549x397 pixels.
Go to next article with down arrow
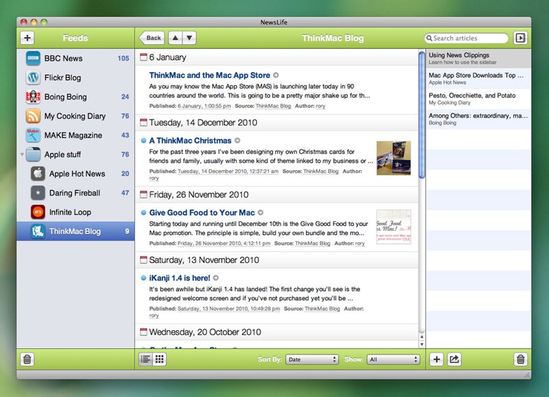tap(189, 38)
